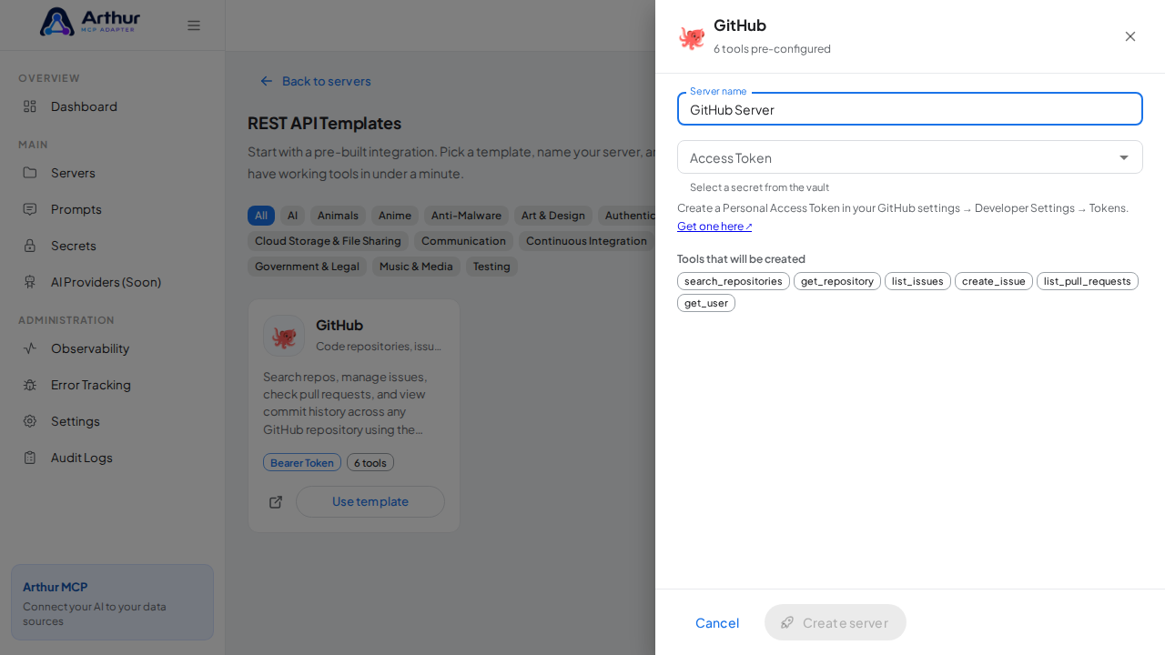Click the Prompts chat icon

(30, 209)
